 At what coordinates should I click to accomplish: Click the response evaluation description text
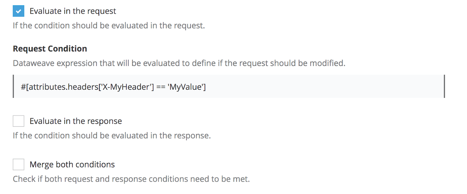pos(112,135)
